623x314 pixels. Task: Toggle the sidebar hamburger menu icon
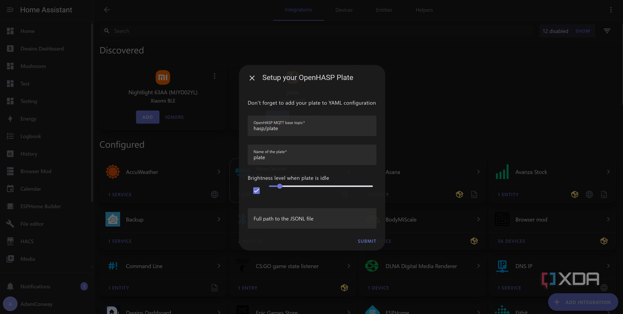[10, 10]
